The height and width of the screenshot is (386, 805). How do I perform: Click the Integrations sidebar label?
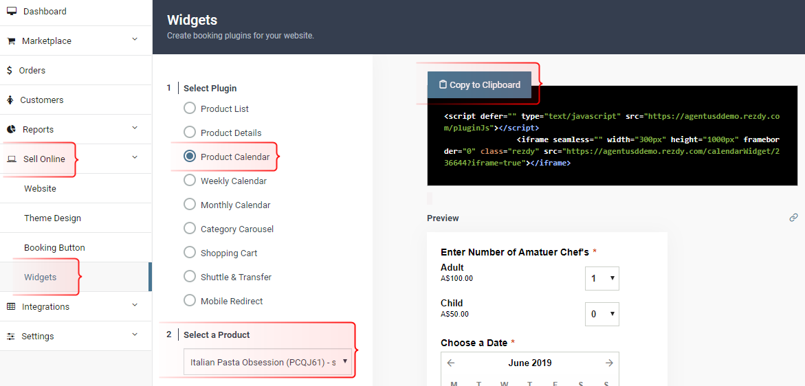tap(45, 306)
